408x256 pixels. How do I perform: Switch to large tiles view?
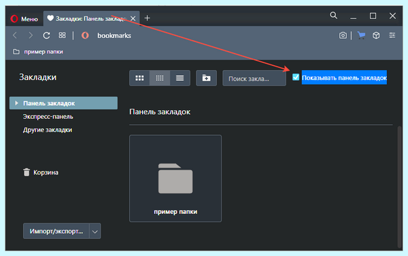[139, 78]
